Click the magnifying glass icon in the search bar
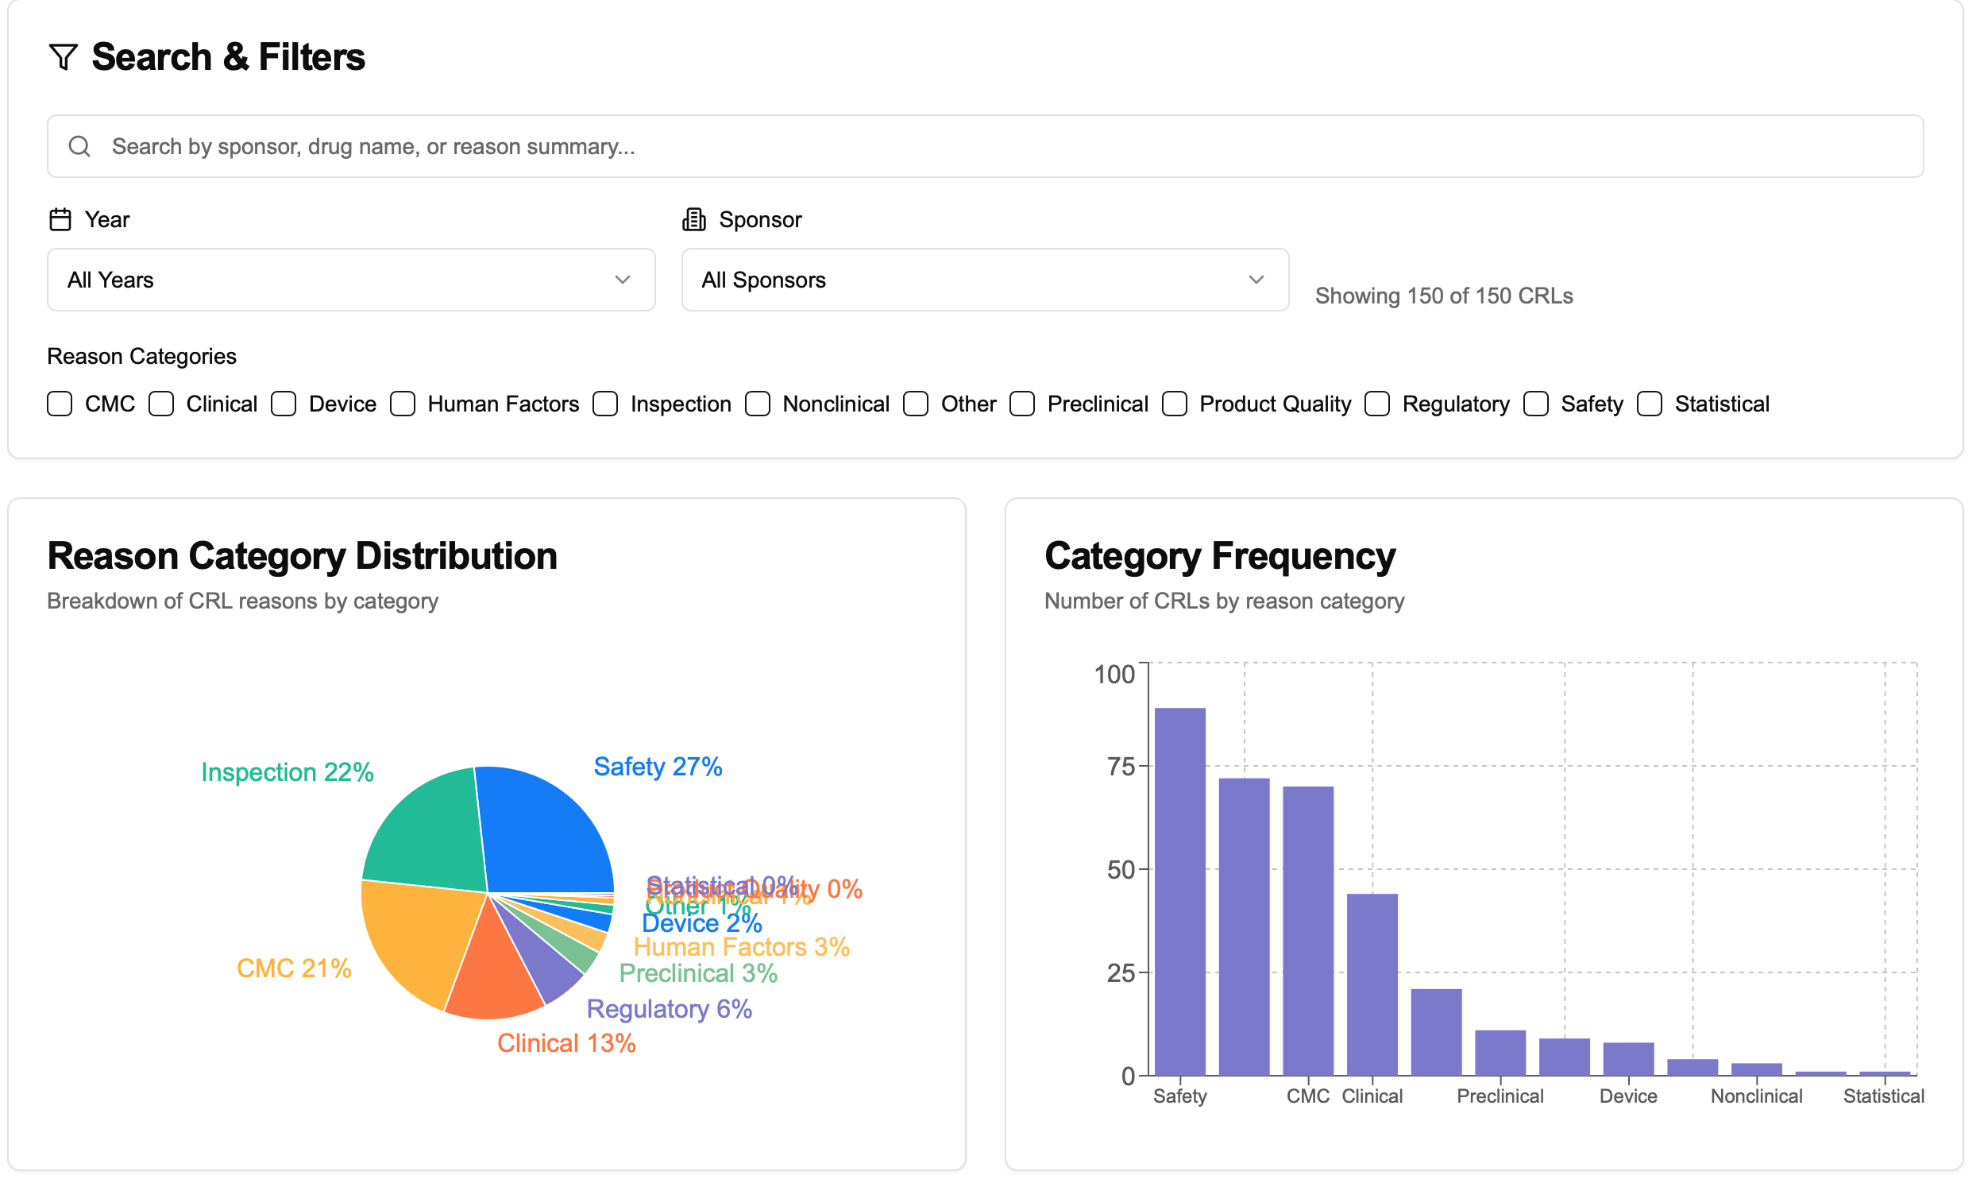This screenshot has width=1984, height=1179. click(80, 146)
